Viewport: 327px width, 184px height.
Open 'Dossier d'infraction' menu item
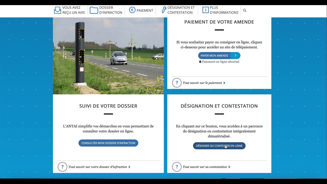(x=106, y=10)
